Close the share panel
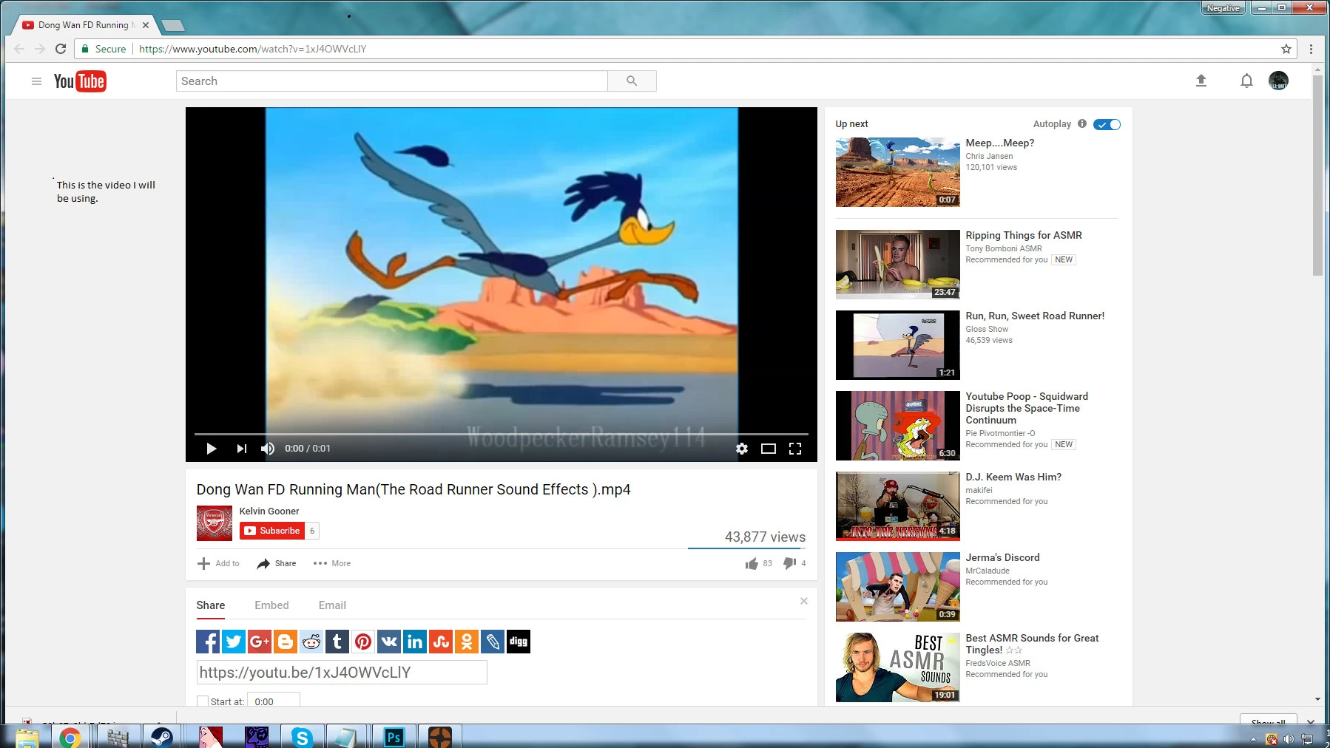1330x748 pixels. pyautogui.click(x=803, y=601)
